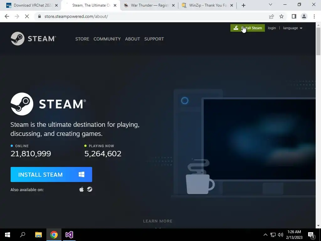Close the War Thunder tab

(173, 5)
